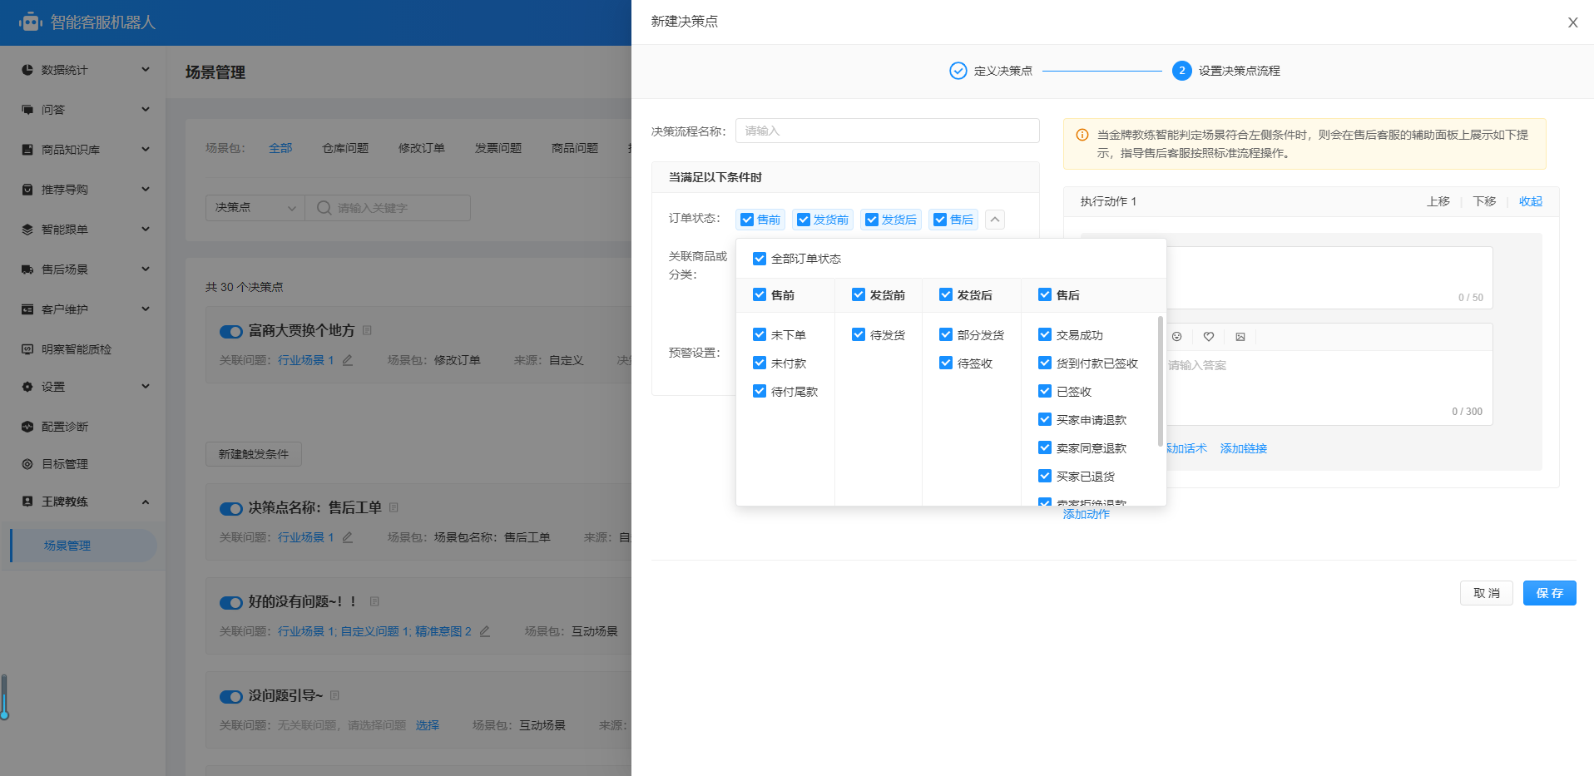Click the robot logo icon in header
1594x776 pixels.
[31, 22]
